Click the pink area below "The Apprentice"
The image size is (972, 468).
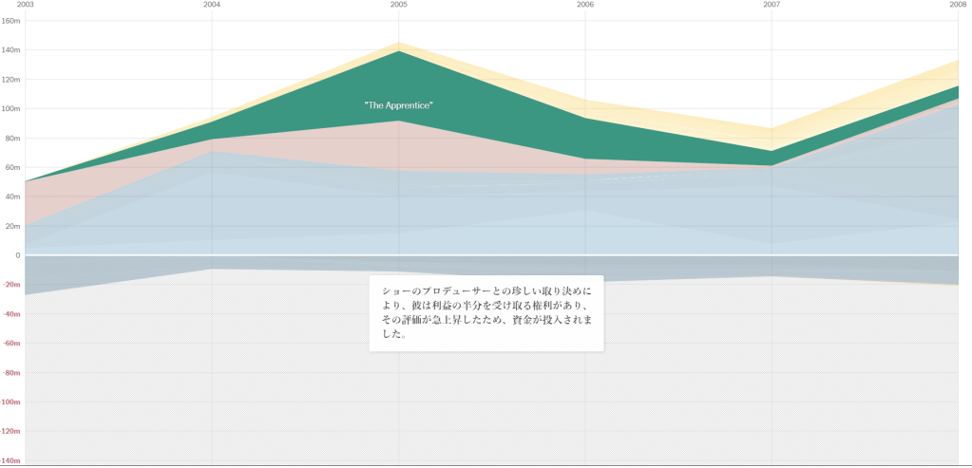398,142
